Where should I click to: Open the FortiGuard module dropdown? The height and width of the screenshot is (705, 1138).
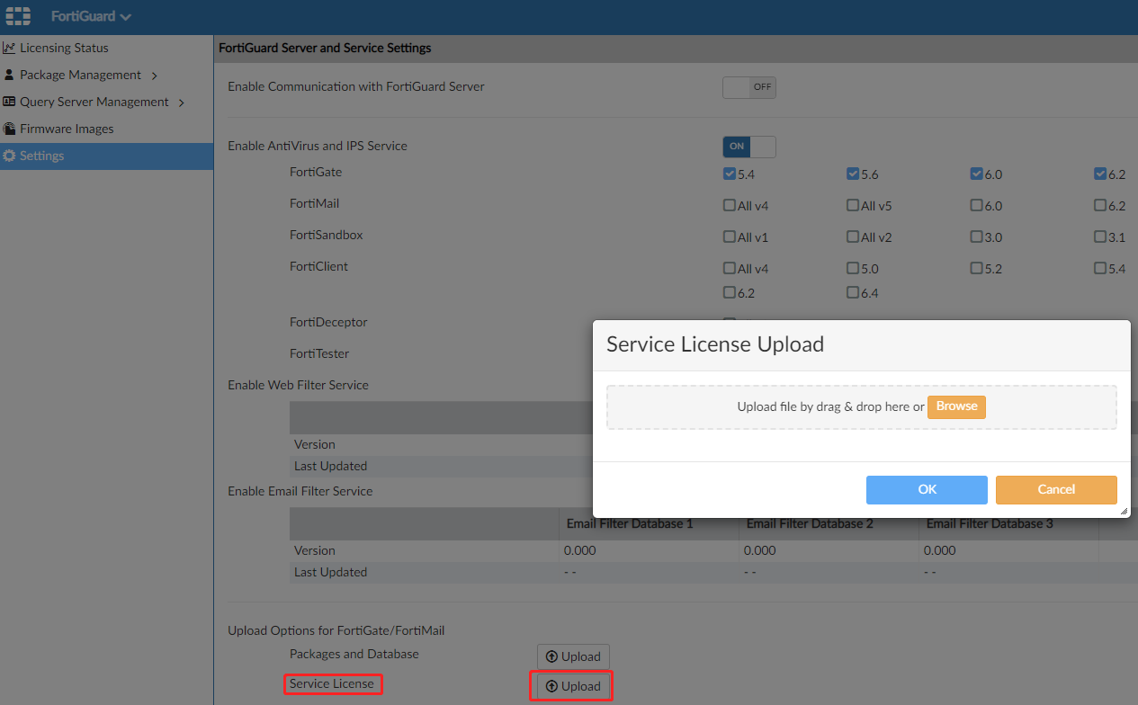tap(91, 17)
